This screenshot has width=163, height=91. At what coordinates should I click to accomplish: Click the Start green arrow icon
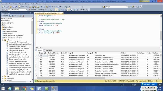[69, 7]
